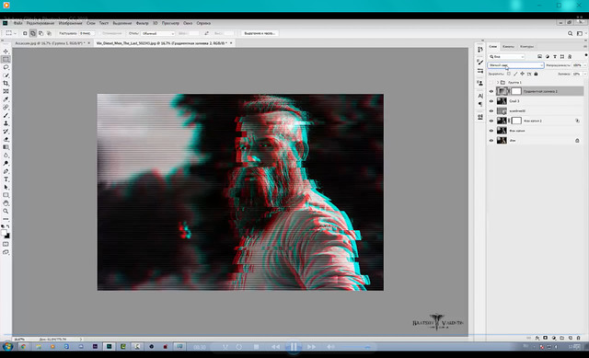Select the Zoom tool in toolbox
The width and height of the screenshot is (589, 358).
pos(6,211)
